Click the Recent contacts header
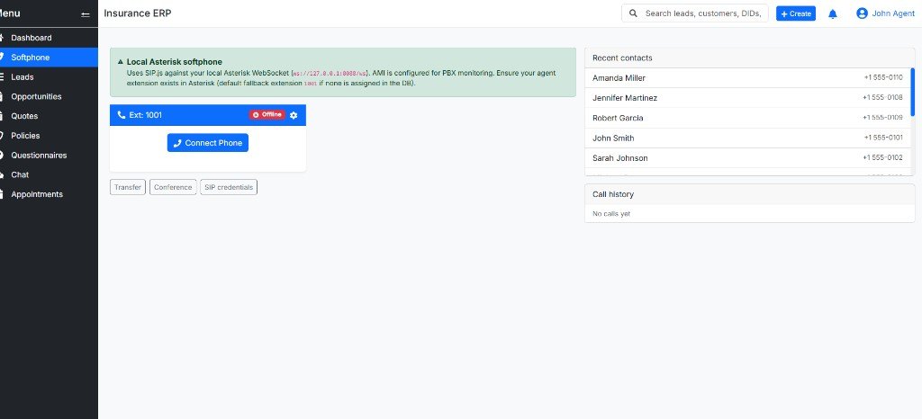 [750, 58]
